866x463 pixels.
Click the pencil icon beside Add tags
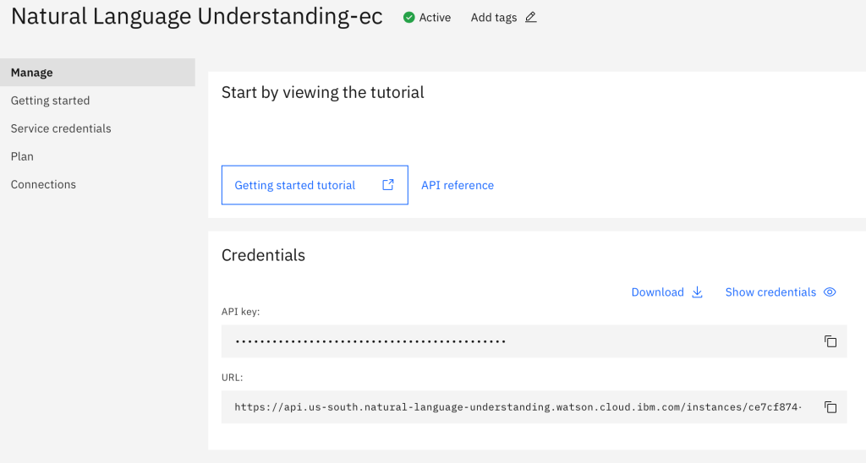pyautogui.click(x=531, y=17)
